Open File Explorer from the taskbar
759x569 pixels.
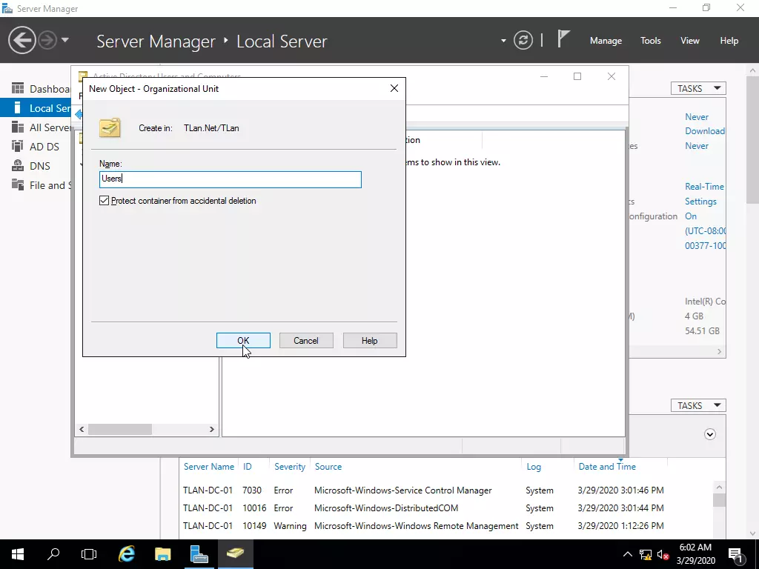pyautogui.click(x=162, y=554)
